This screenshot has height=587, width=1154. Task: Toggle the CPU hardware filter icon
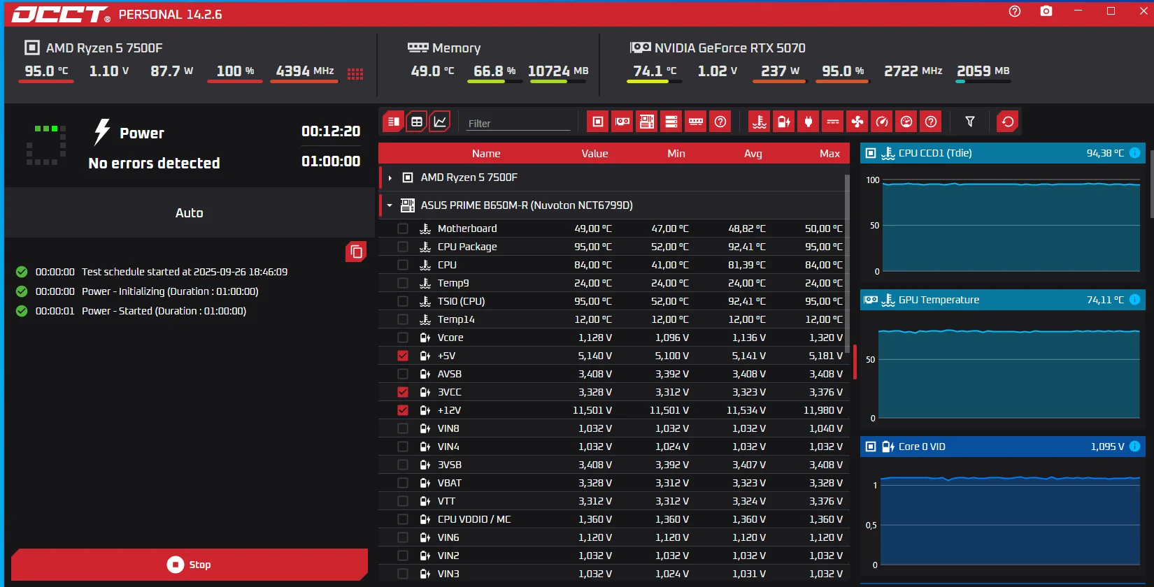598,122
